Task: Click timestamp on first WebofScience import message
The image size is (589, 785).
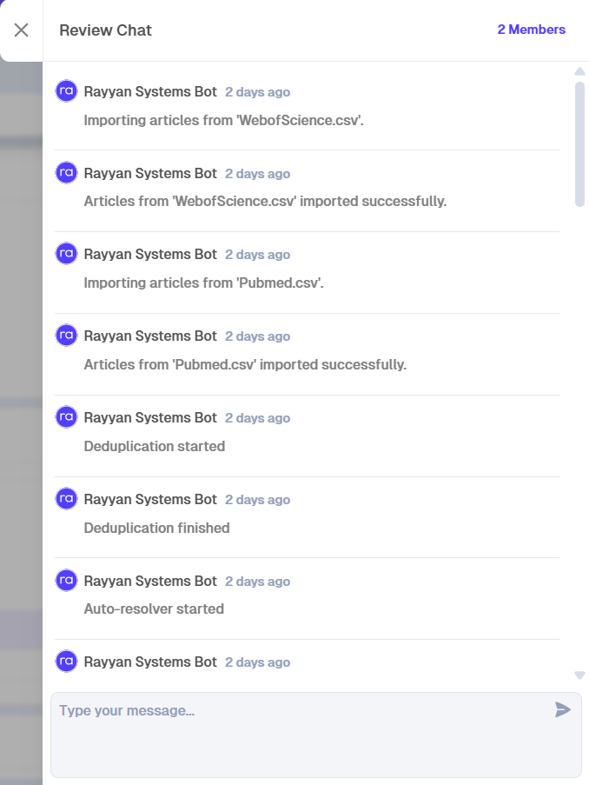Action: (x=257, y=92)
